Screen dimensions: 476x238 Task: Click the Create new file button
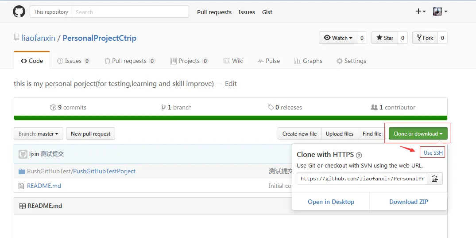[x=299, y=134]
